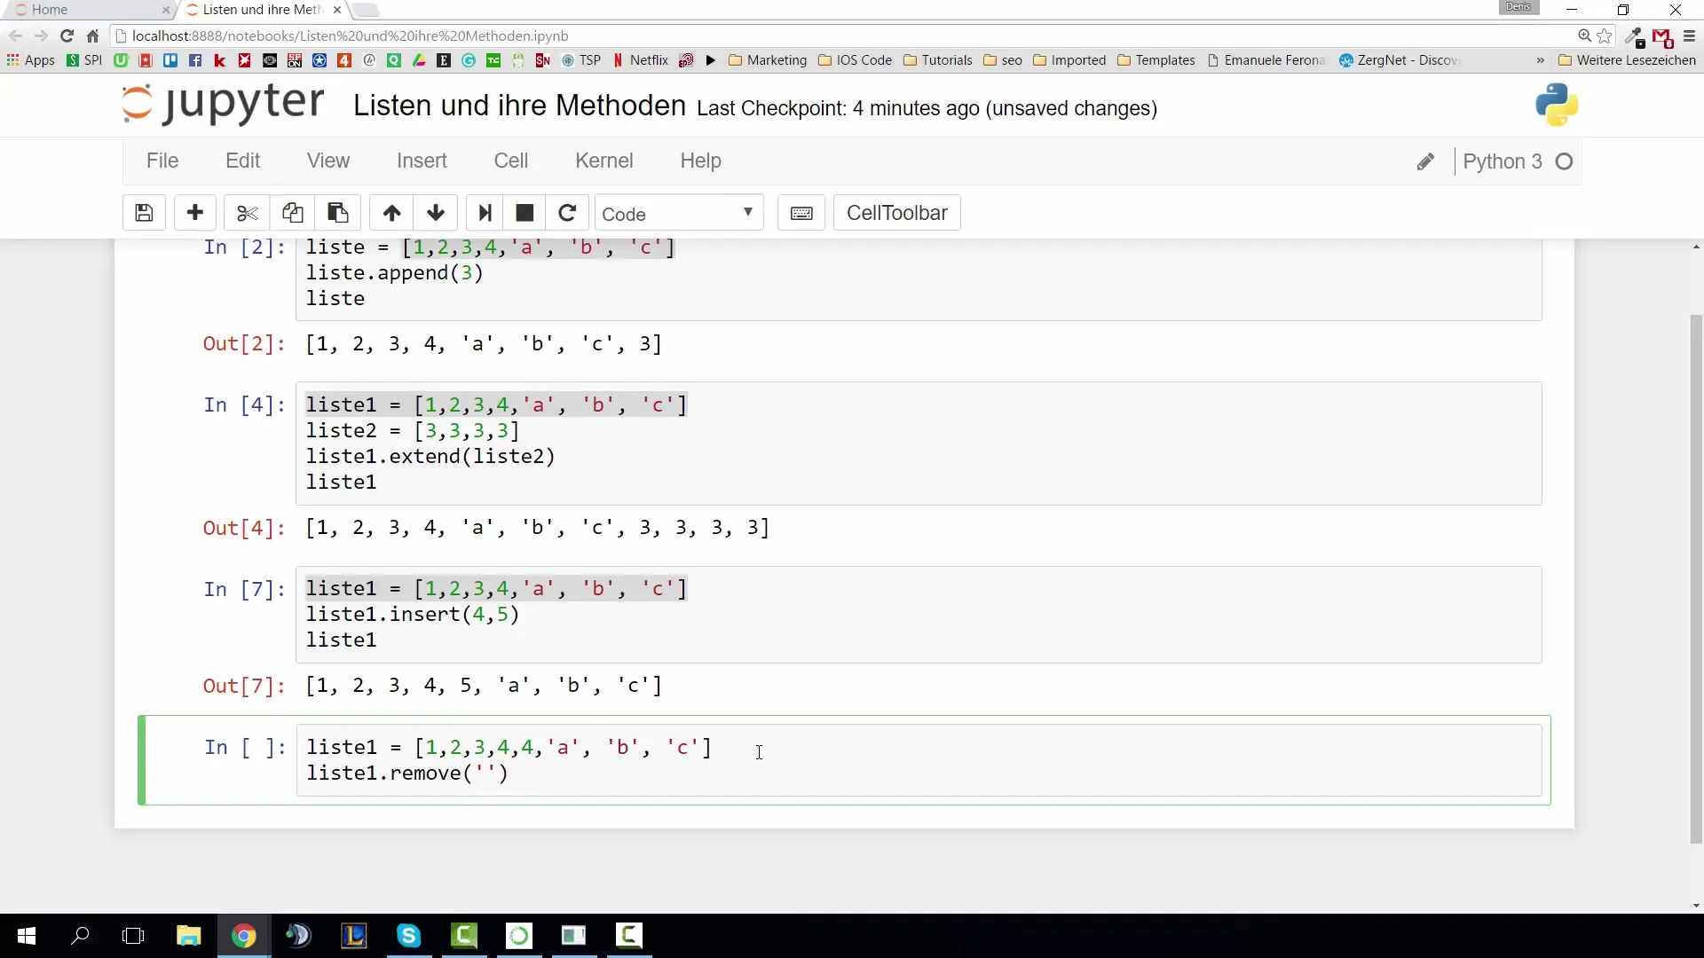Interrupt the kernel with stop icon
Viewport: 1704px width, 958px height.
coord(525,213)
